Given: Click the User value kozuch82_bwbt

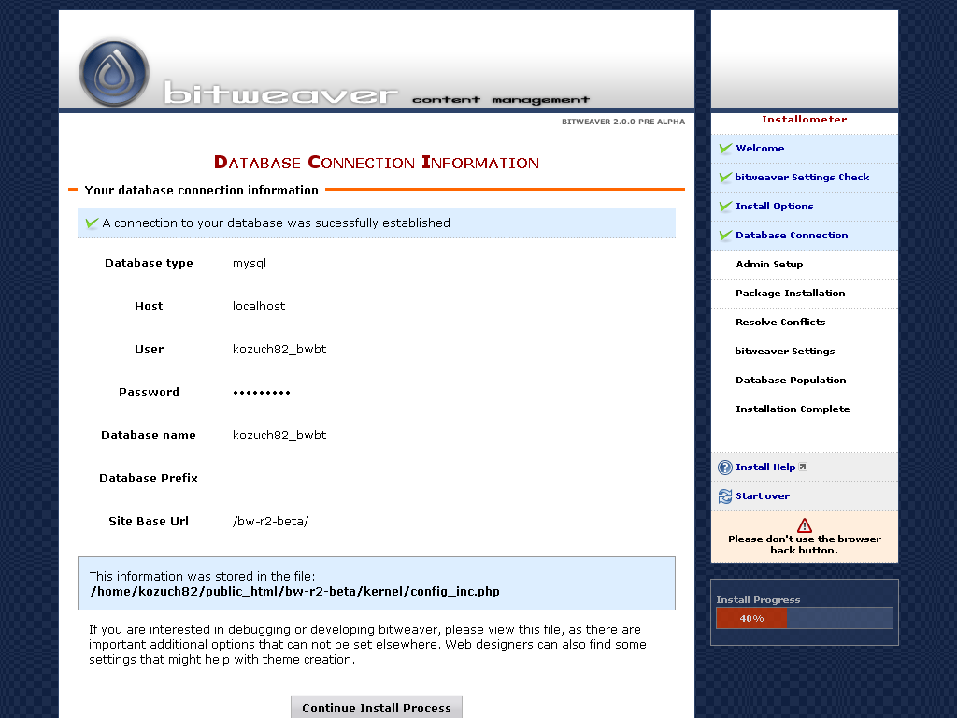Looking at the screenshot, I should [x=279, y=350].
